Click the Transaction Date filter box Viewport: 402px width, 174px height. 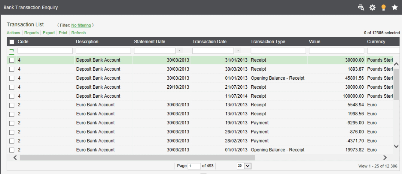pos(213,51)
